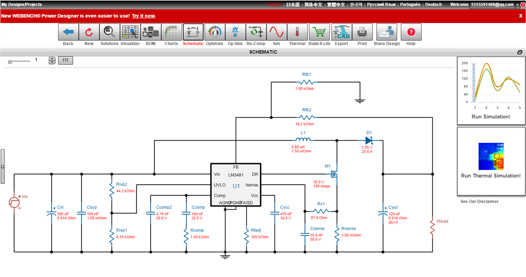Open the Help icon

pyautogui.click(x=411, y=32)
